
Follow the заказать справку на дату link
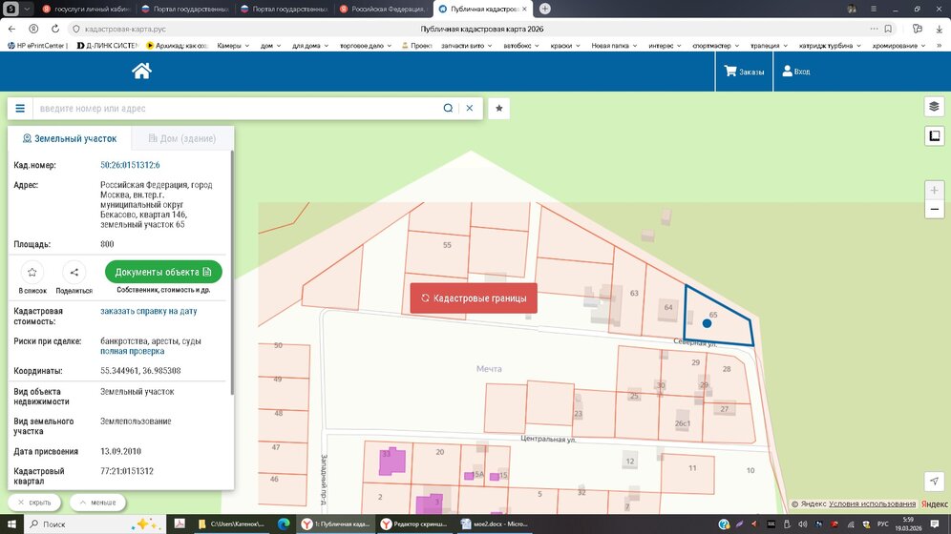[149, 311]
